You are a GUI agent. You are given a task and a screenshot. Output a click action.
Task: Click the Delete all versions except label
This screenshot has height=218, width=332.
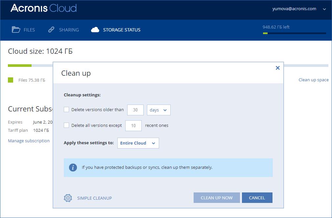97,126
